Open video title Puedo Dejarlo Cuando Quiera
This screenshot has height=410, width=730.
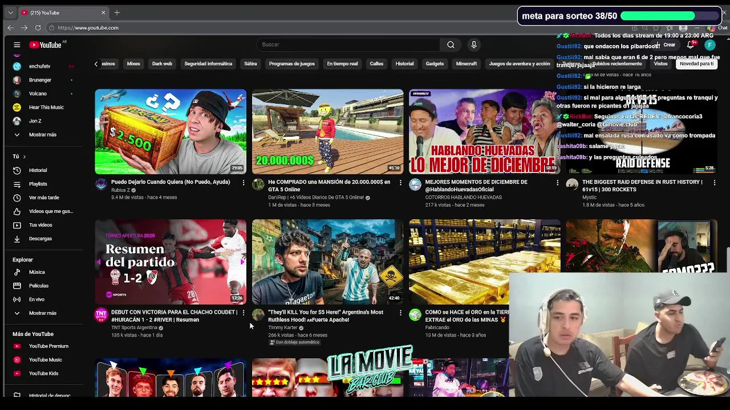(x=171, y=182)
